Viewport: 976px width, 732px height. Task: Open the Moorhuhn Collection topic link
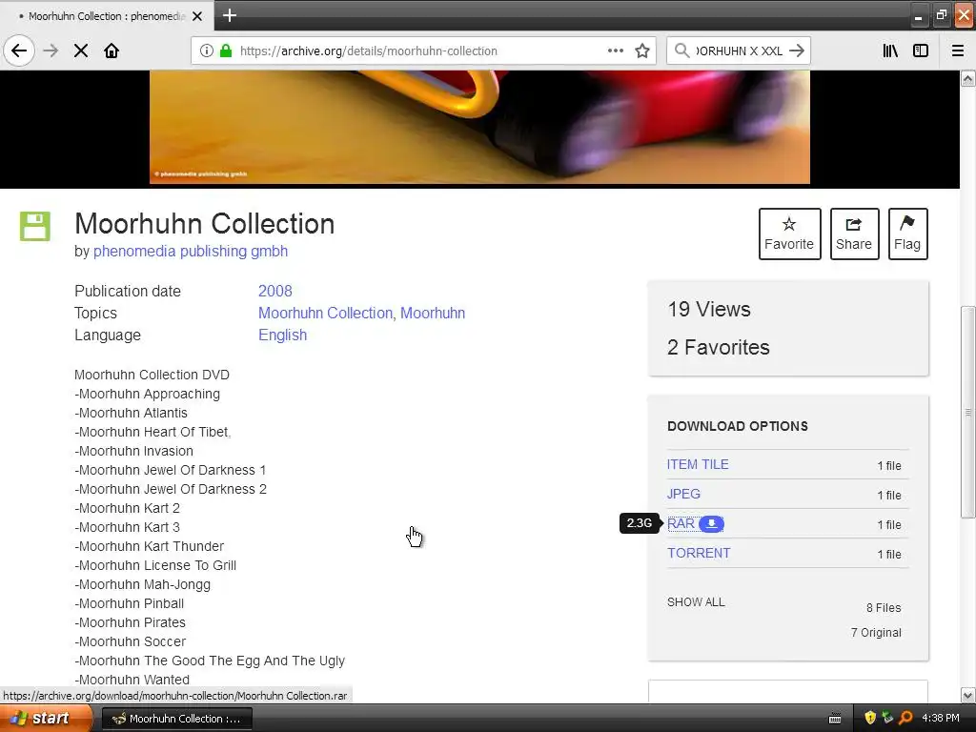(325, 313)
